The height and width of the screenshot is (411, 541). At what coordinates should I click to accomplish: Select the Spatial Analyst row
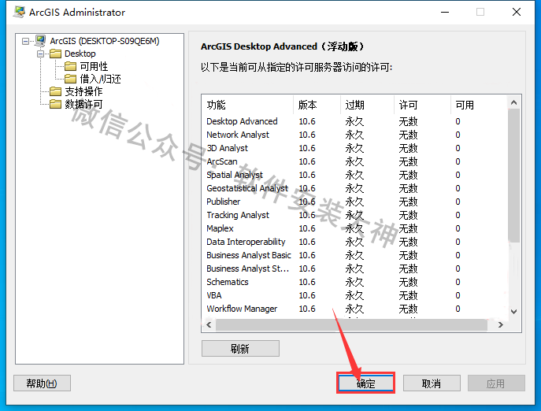coord(354,175)
